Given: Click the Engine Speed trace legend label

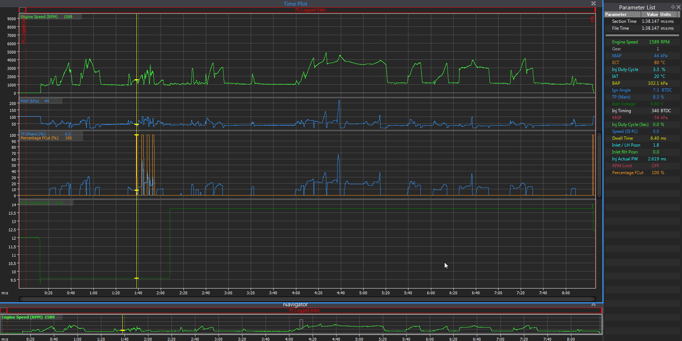Looking at the screenshot, I should click(39, 17).
